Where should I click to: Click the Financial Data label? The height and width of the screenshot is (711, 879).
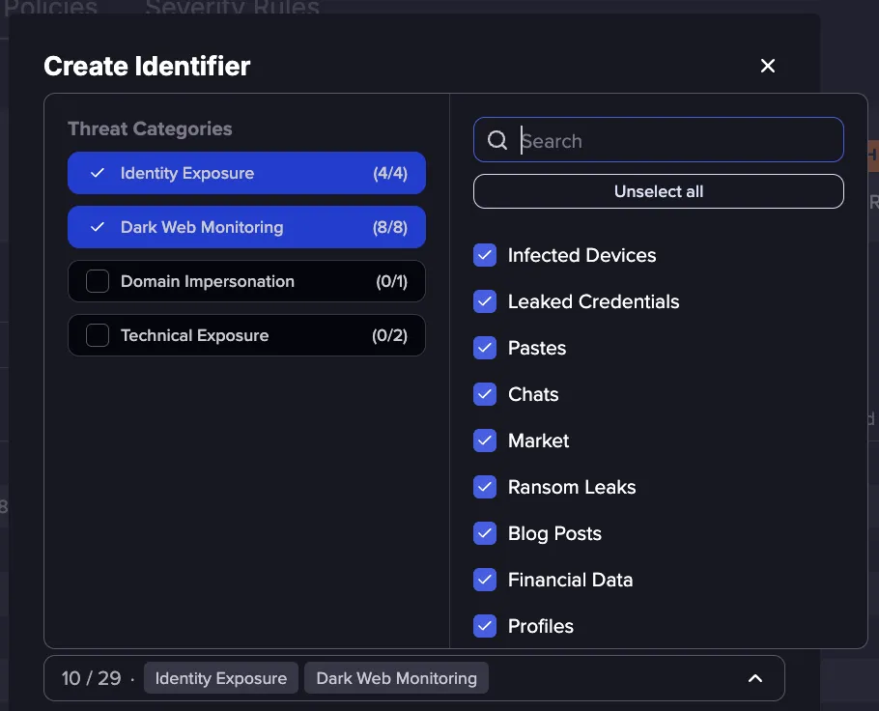click(x=570, y=580)
